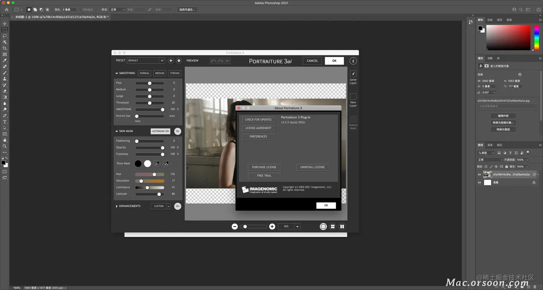Click the Photoshop Home icon

(6, 10)
